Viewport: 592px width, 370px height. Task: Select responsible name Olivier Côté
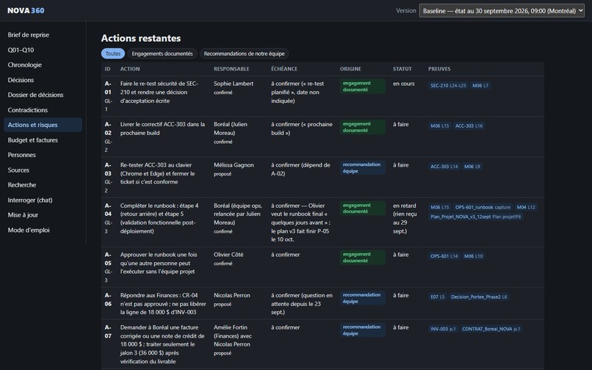tap(228, 255)
